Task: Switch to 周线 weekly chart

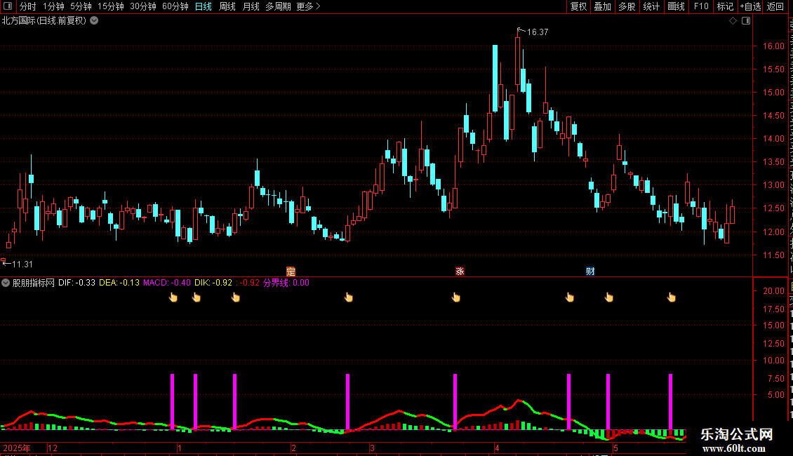Action: [x=227, y=6]
